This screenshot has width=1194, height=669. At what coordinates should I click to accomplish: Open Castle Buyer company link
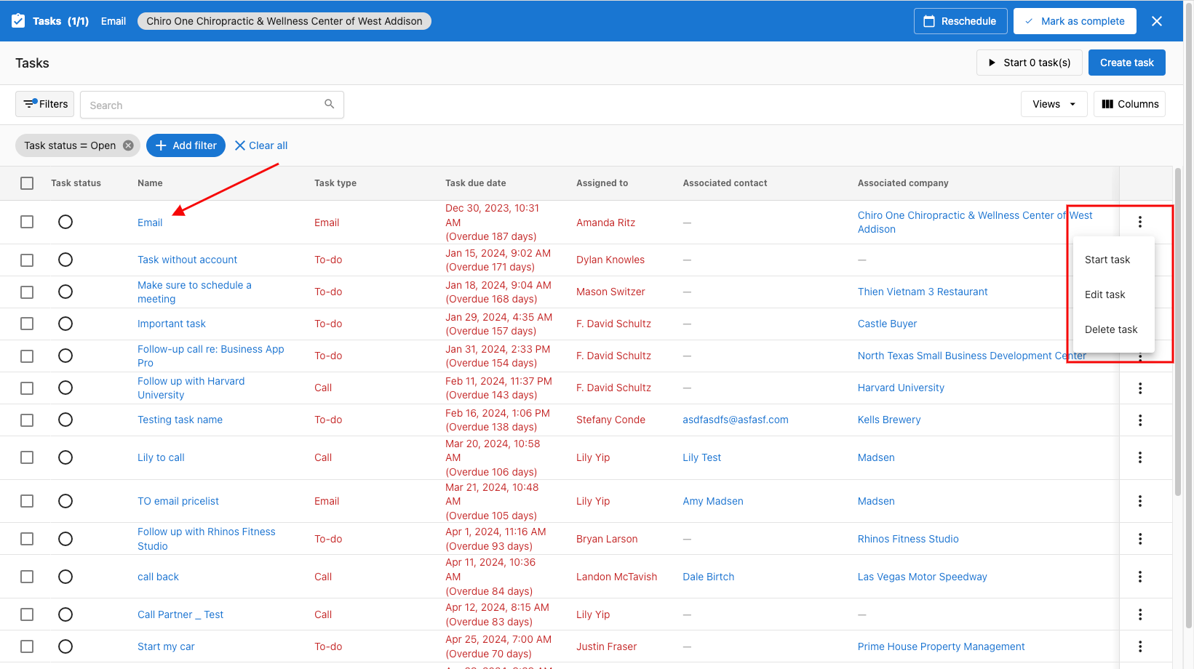[x=887, y=324]
